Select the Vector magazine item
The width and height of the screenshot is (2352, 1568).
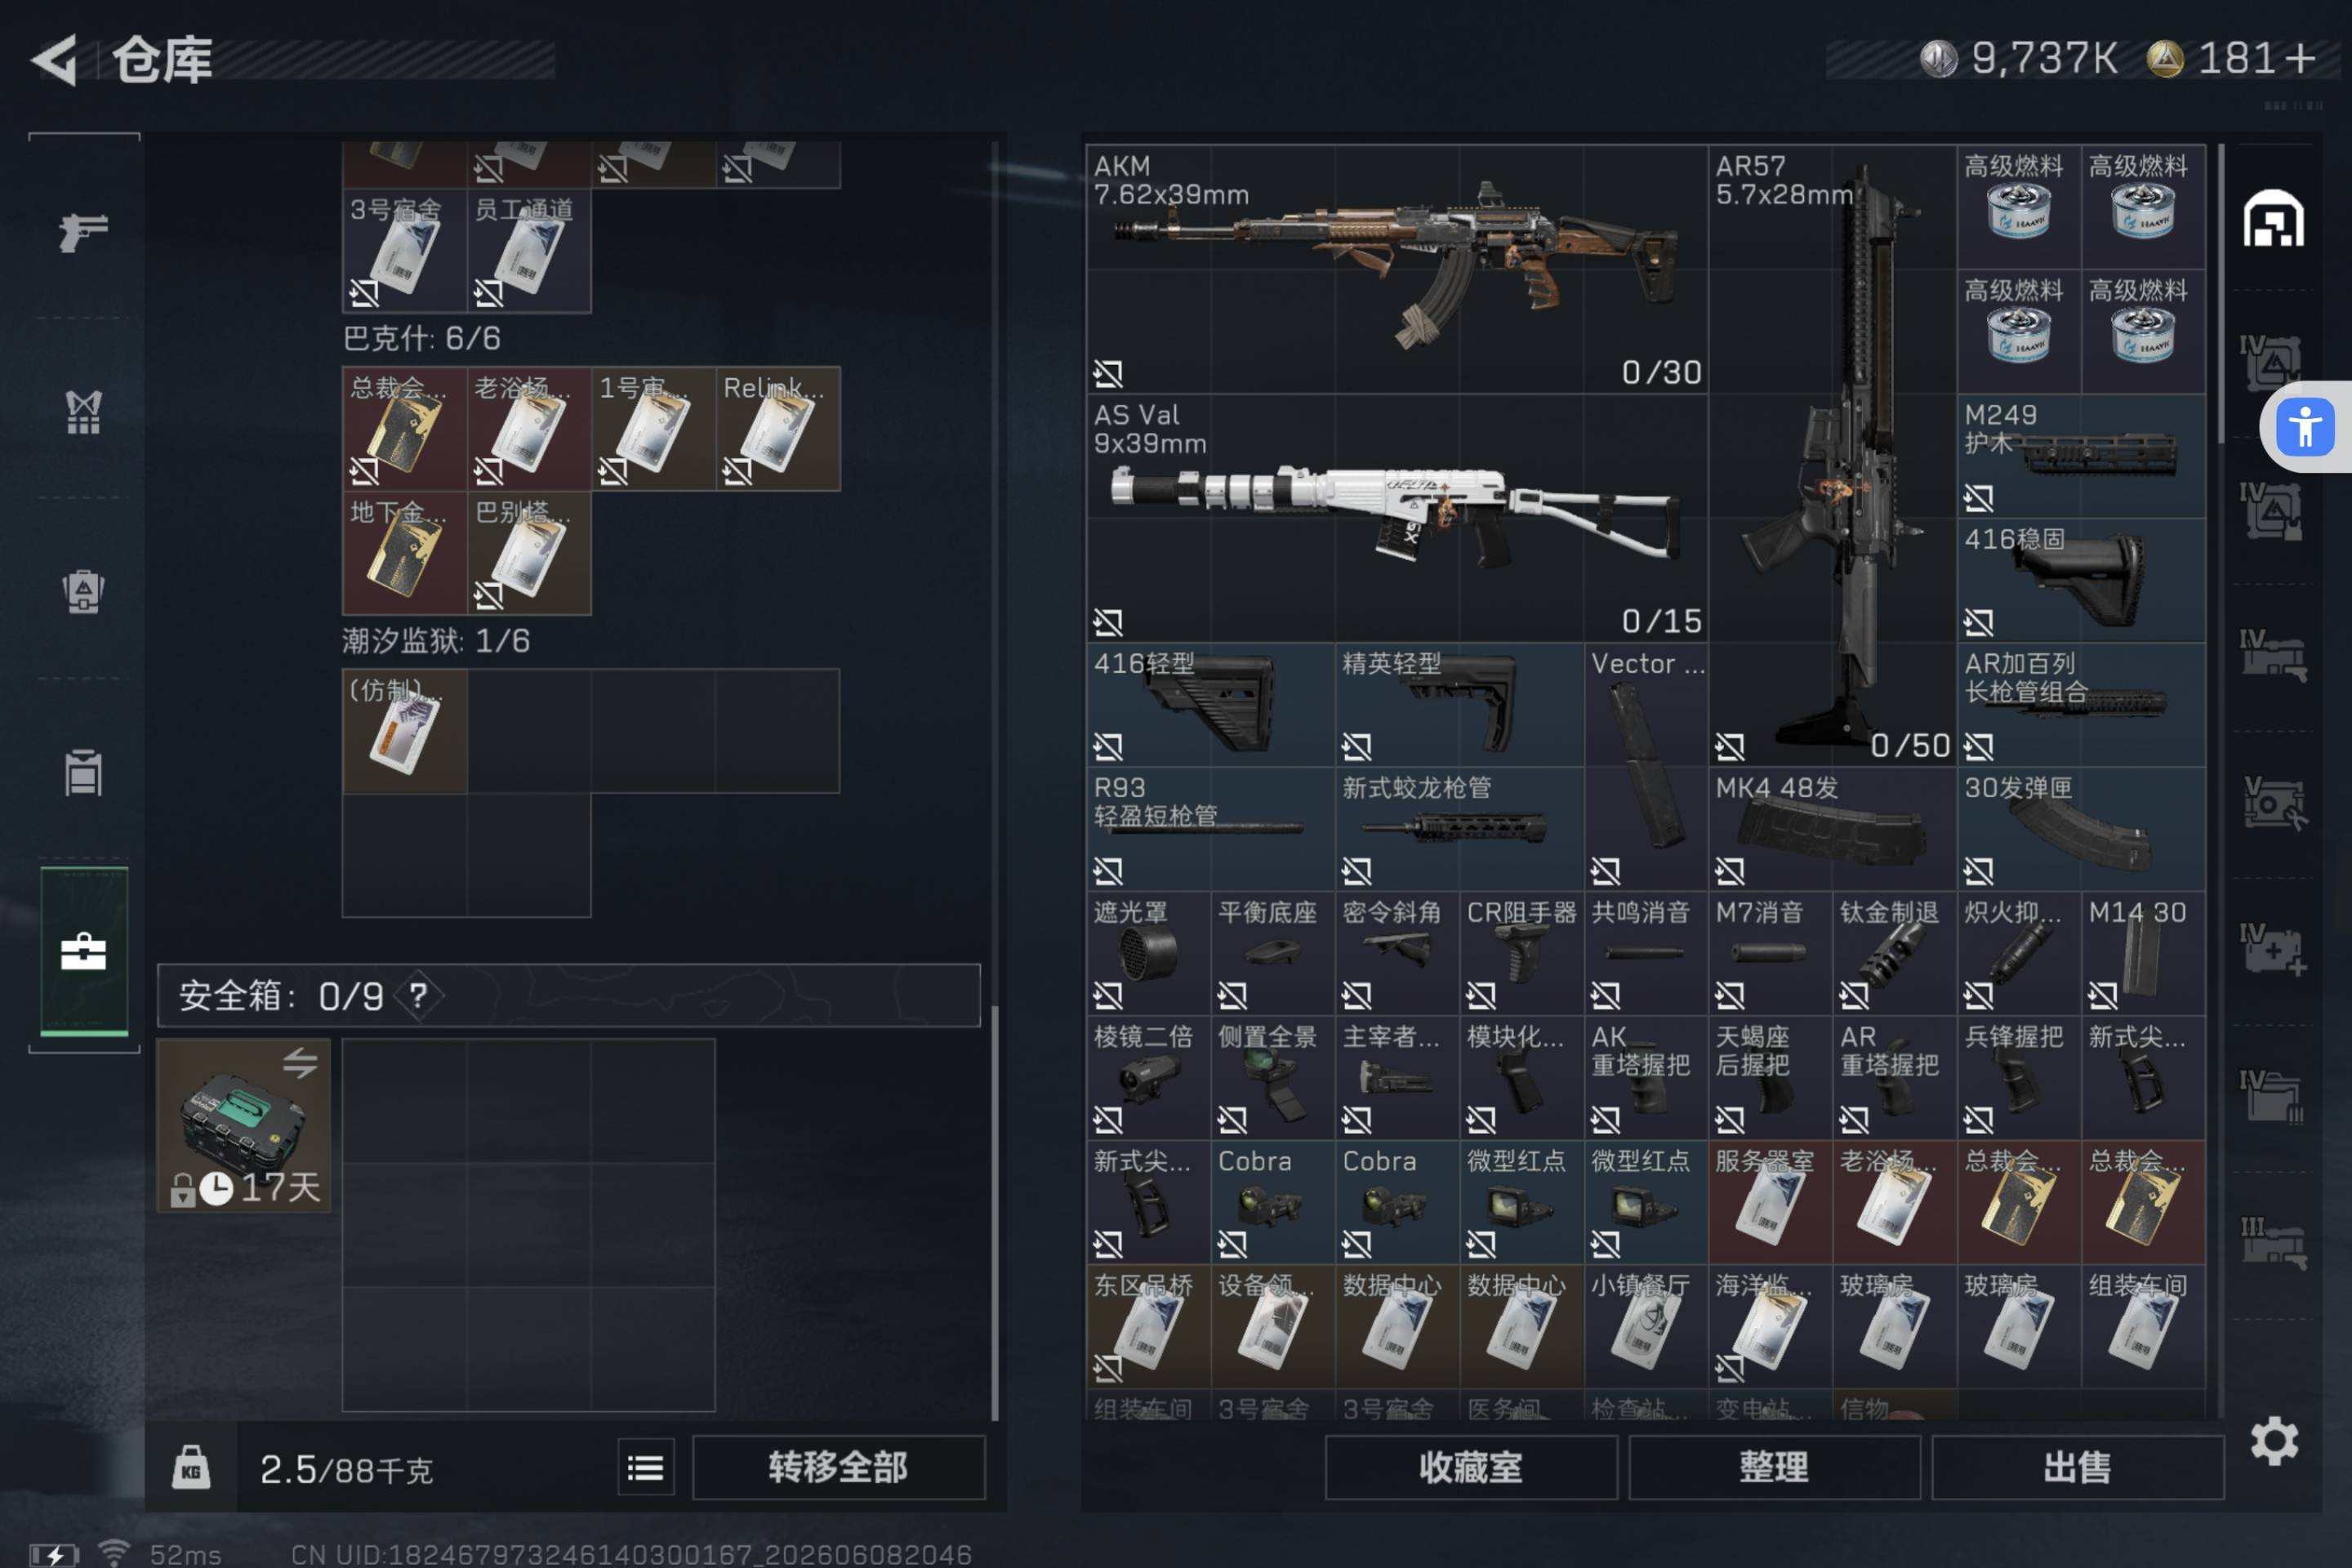pos(1646,767)
